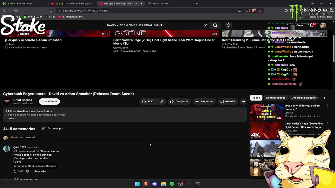Viewport: 335px width, 188px height.
Task: Open the Brave Rewards triangle icon
Action: pos(260,11)
